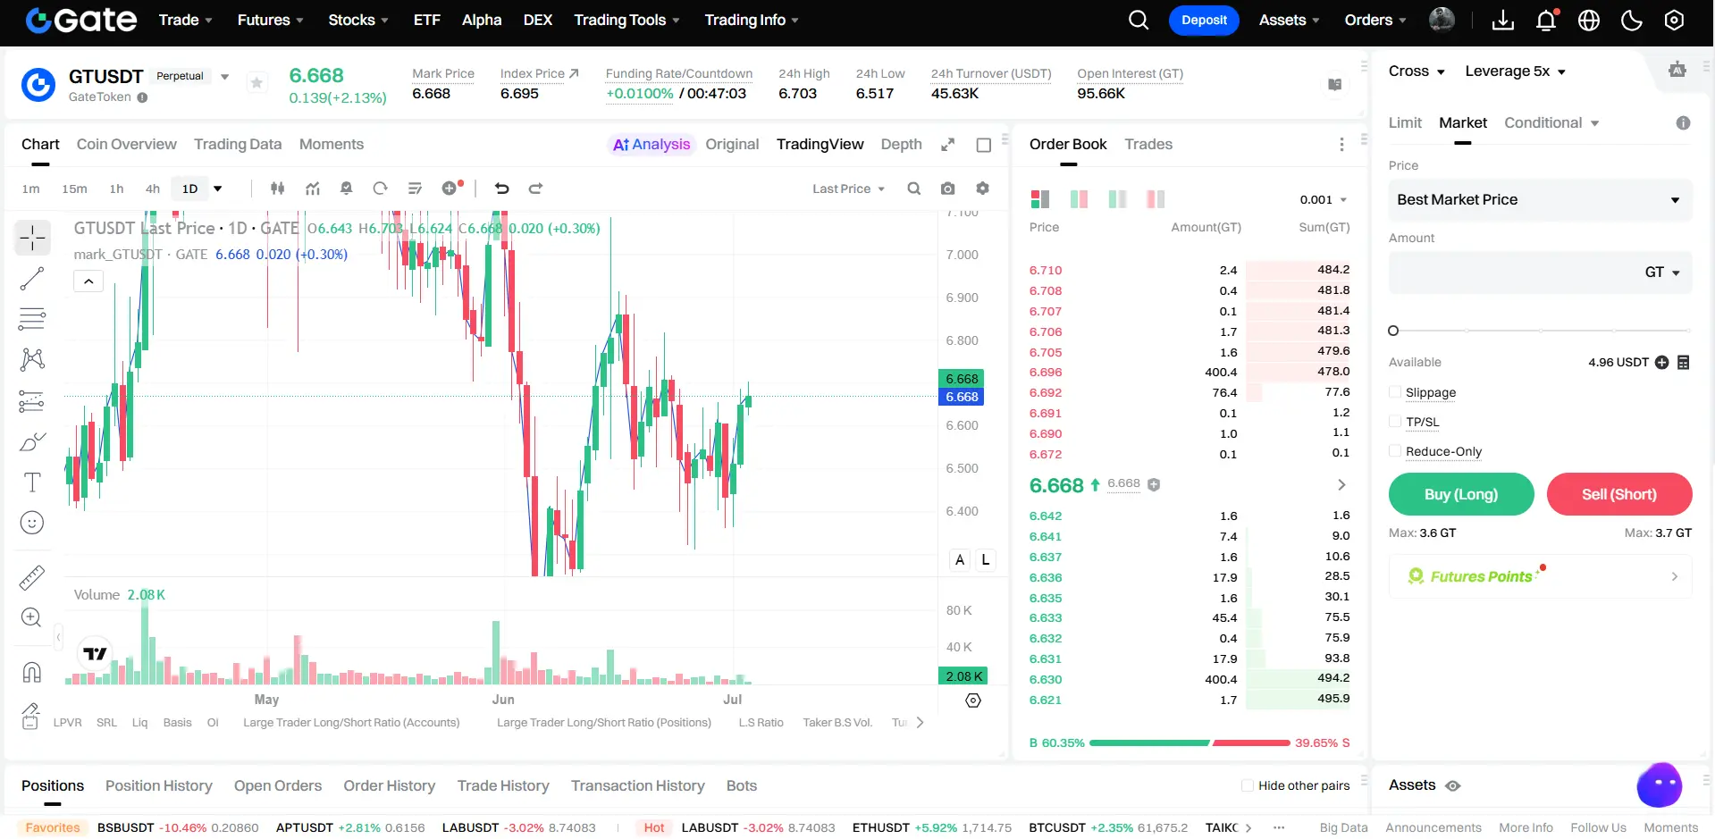
Task: Toggle the magnet snapping mode
Action: [32, 672]
